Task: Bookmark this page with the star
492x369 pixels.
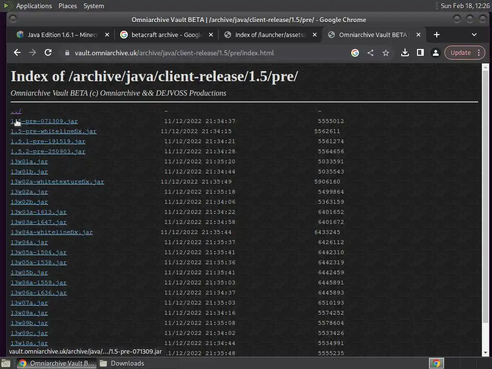Action: (x=386, y=53)
